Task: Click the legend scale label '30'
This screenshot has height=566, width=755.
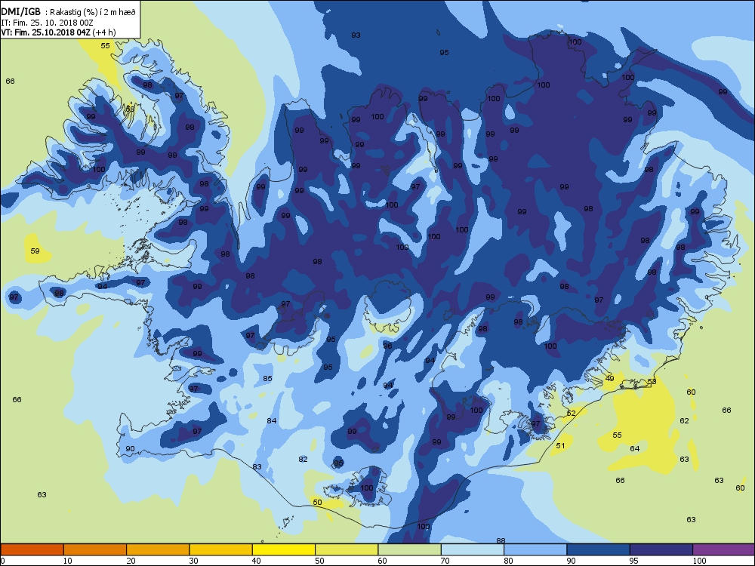Action: pos(193,561)
